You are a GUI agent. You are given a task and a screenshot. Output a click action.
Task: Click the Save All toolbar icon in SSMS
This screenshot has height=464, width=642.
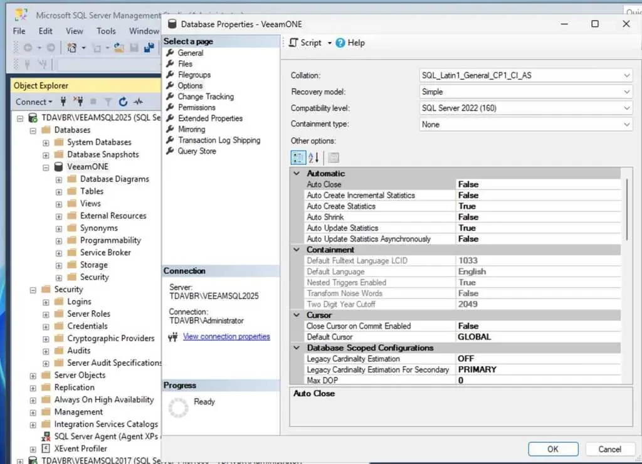(x=149, y=48)
